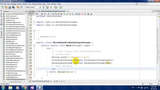
Task: Click the Projects panel vertical scrollbar
Action: (26, 50)
